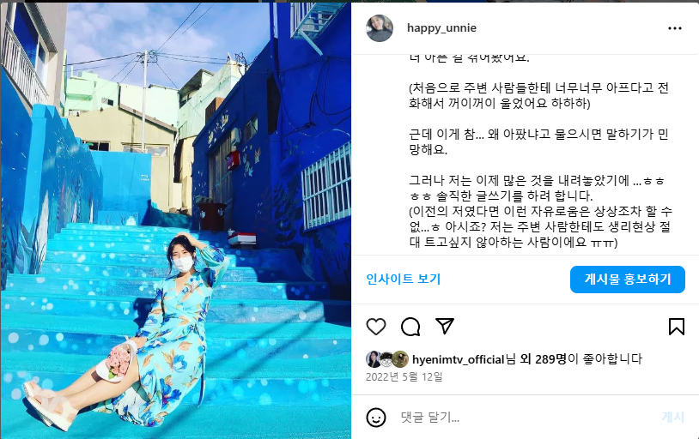Click the post caption text area
Screen dimensions: 699x439
tap(539, 152)
